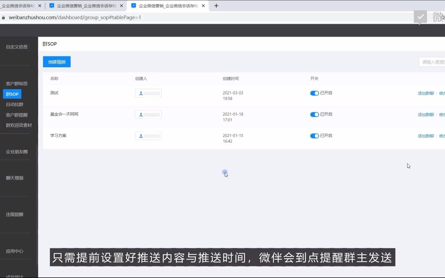Click the rule name 基金会一天呵呵
Image resolution: width=445 pixels, height=278 pixels.
pyautogui.click(x=64, y=114)
